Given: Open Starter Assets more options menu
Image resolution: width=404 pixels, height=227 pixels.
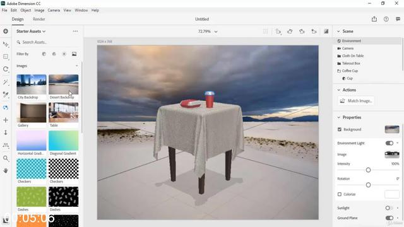Looking at the screenshot, I should 75,32.
